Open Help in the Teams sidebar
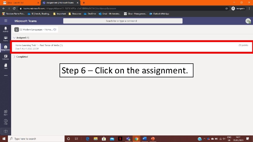This screenshot has height=142, width=253. [x=6, y=122]
